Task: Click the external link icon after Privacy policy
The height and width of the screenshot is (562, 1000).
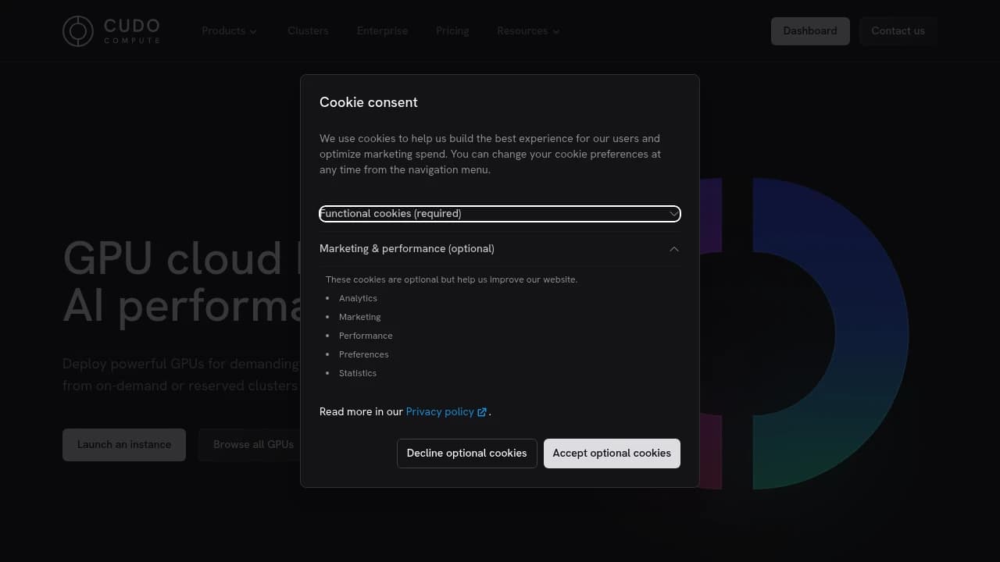Action: point(482,412)
